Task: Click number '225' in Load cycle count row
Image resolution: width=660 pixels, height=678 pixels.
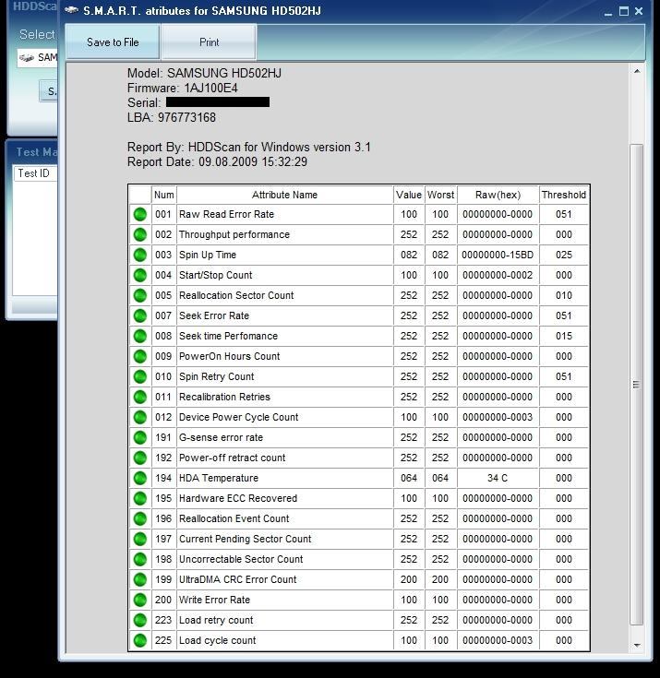Action: pos(163,641)
